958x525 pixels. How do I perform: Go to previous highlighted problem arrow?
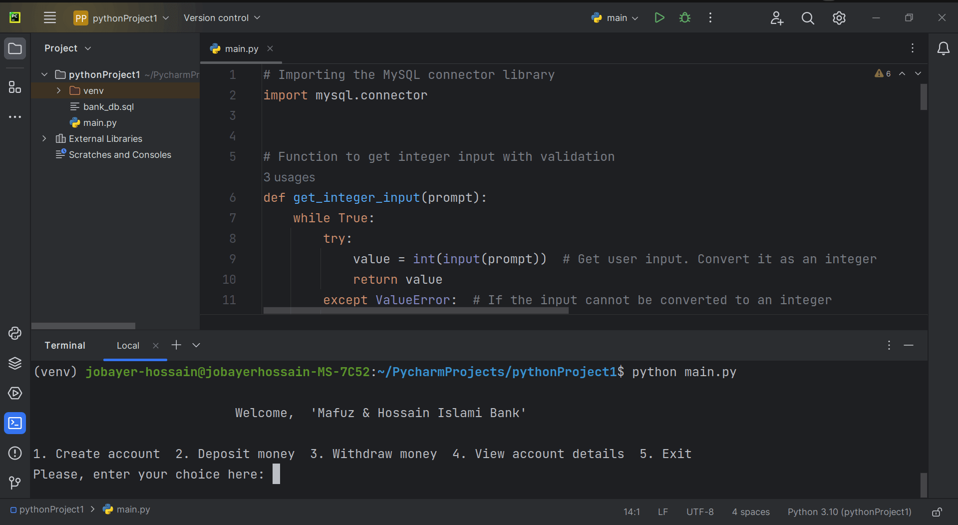click(x=902, y=73)
